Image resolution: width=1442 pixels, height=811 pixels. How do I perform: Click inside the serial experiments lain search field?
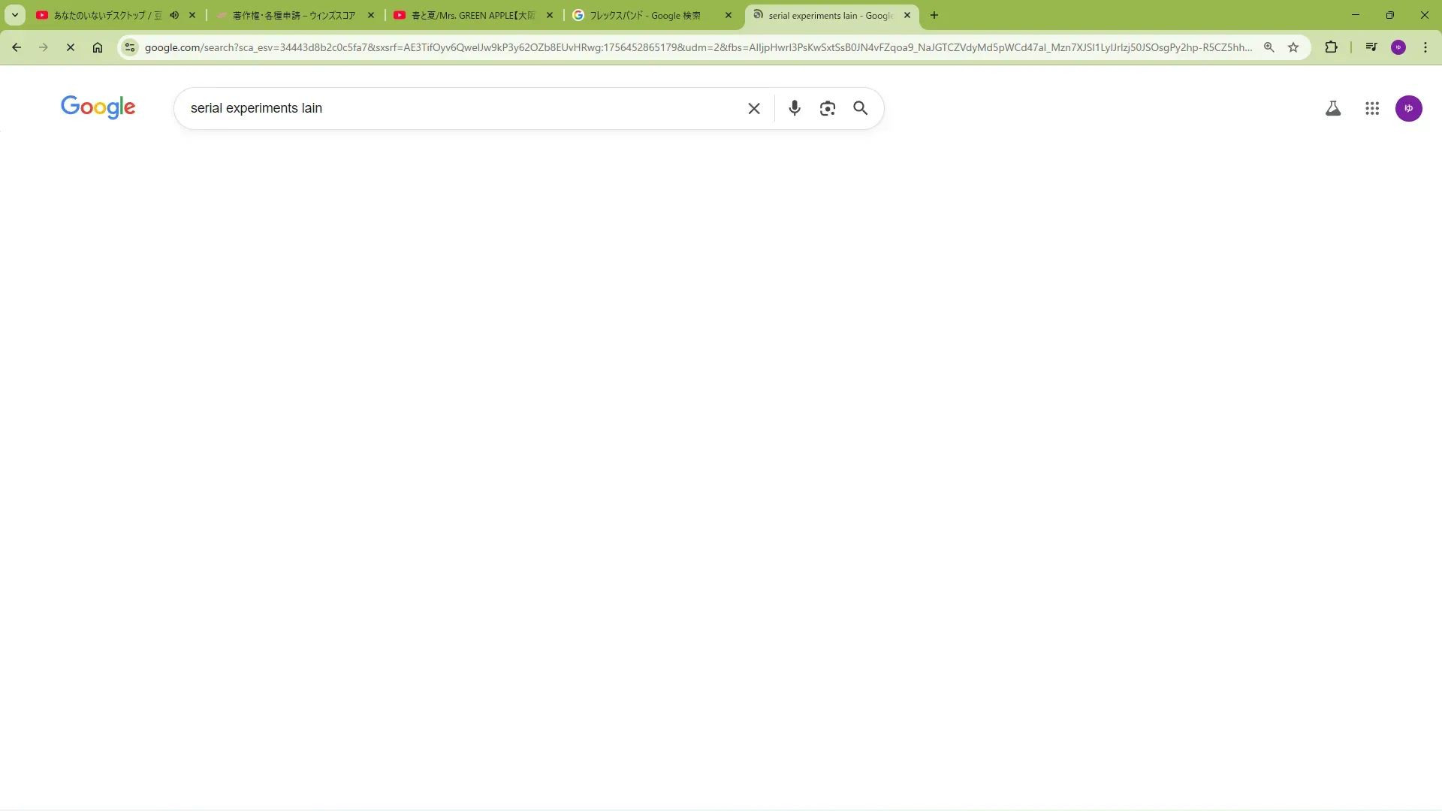tap(451, 108)
